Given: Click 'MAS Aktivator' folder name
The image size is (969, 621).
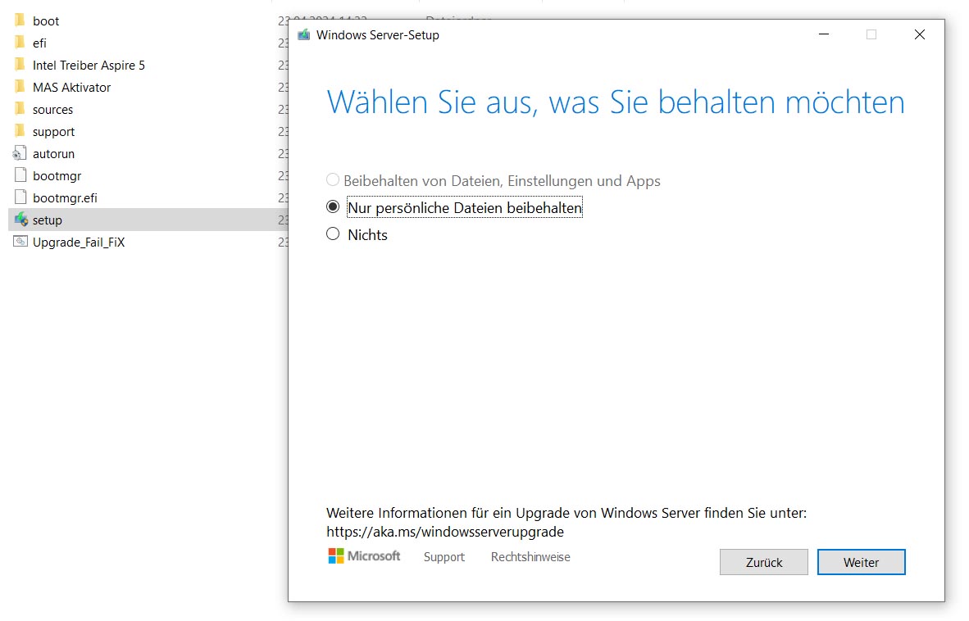Looking at the screenshot, I should 71,88.
